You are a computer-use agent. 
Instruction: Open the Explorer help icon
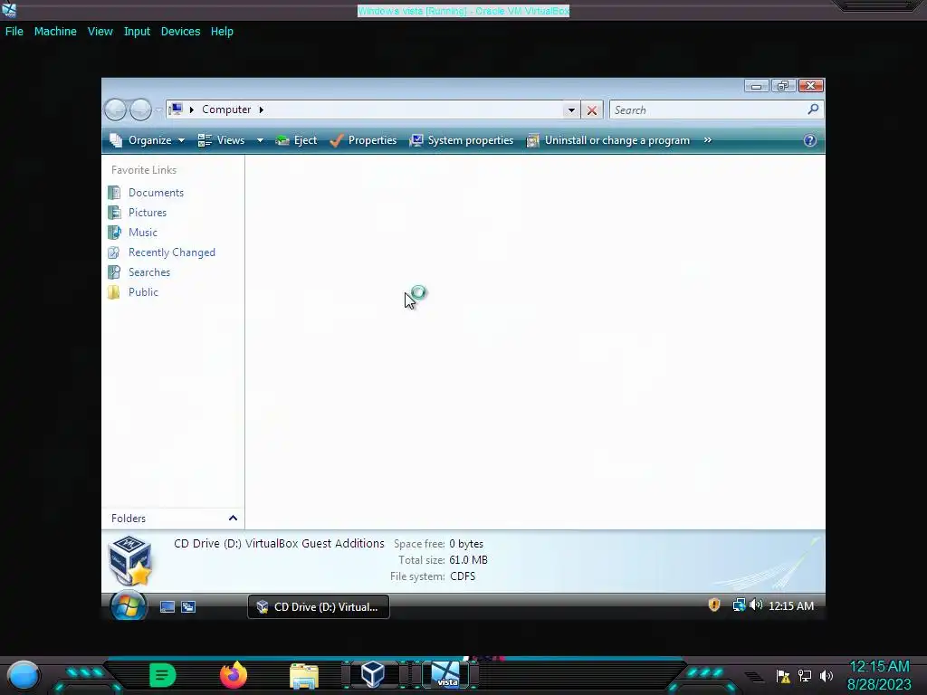[x=810, y=140]
